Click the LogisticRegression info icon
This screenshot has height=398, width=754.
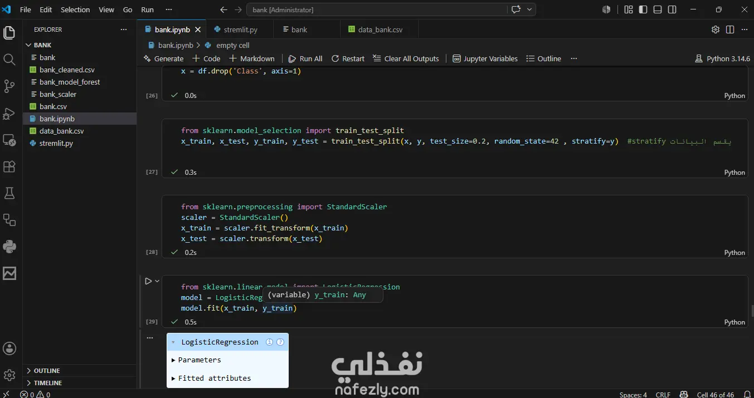[x=269, y=342]
